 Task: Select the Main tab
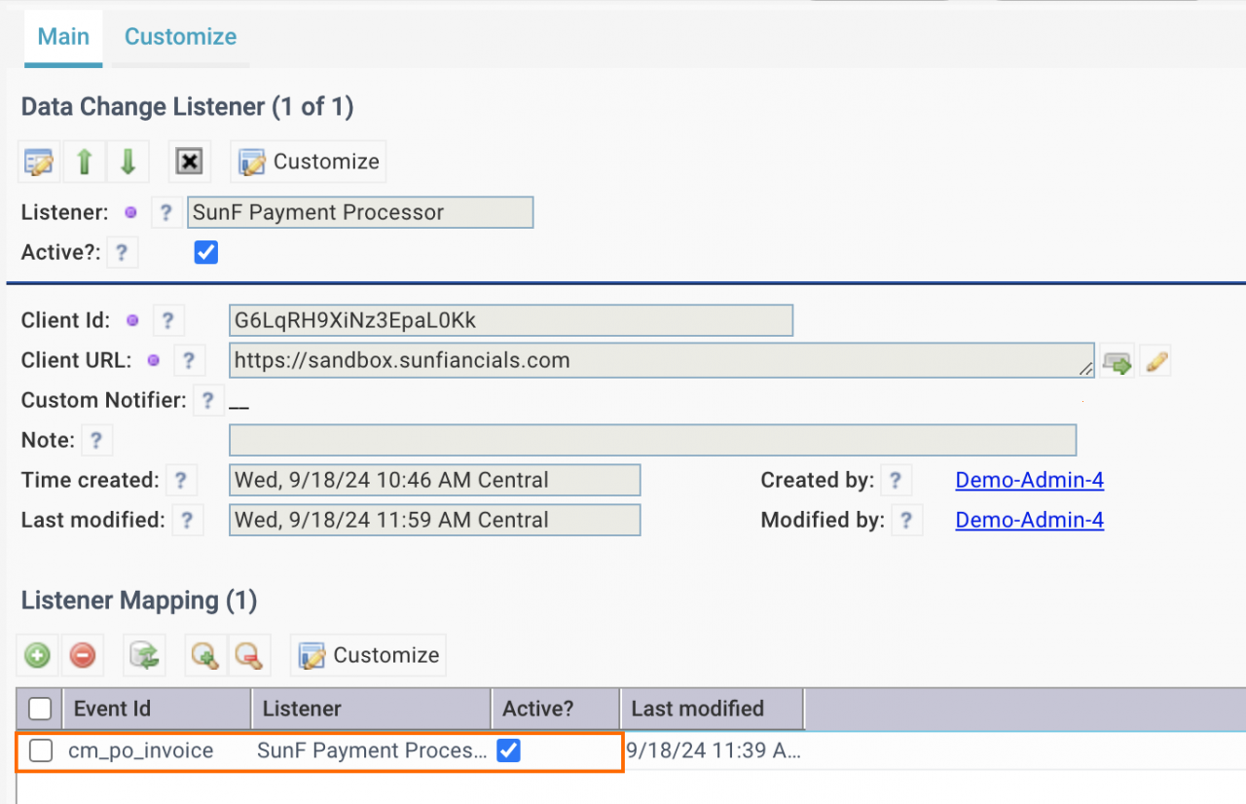click(x=63, y=37)
